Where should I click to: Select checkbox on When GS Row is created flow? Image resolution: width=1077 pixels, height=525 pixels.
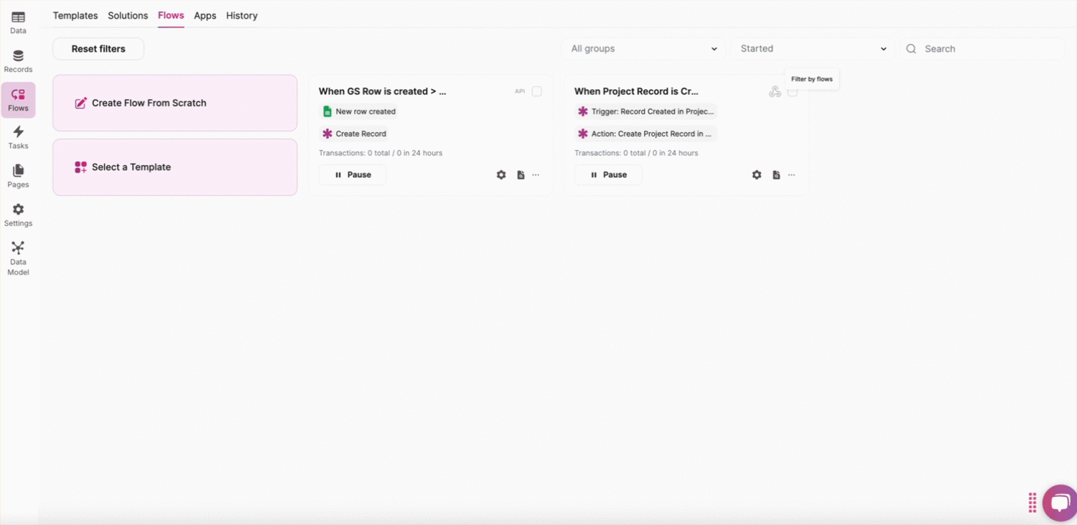coord(537,92)
